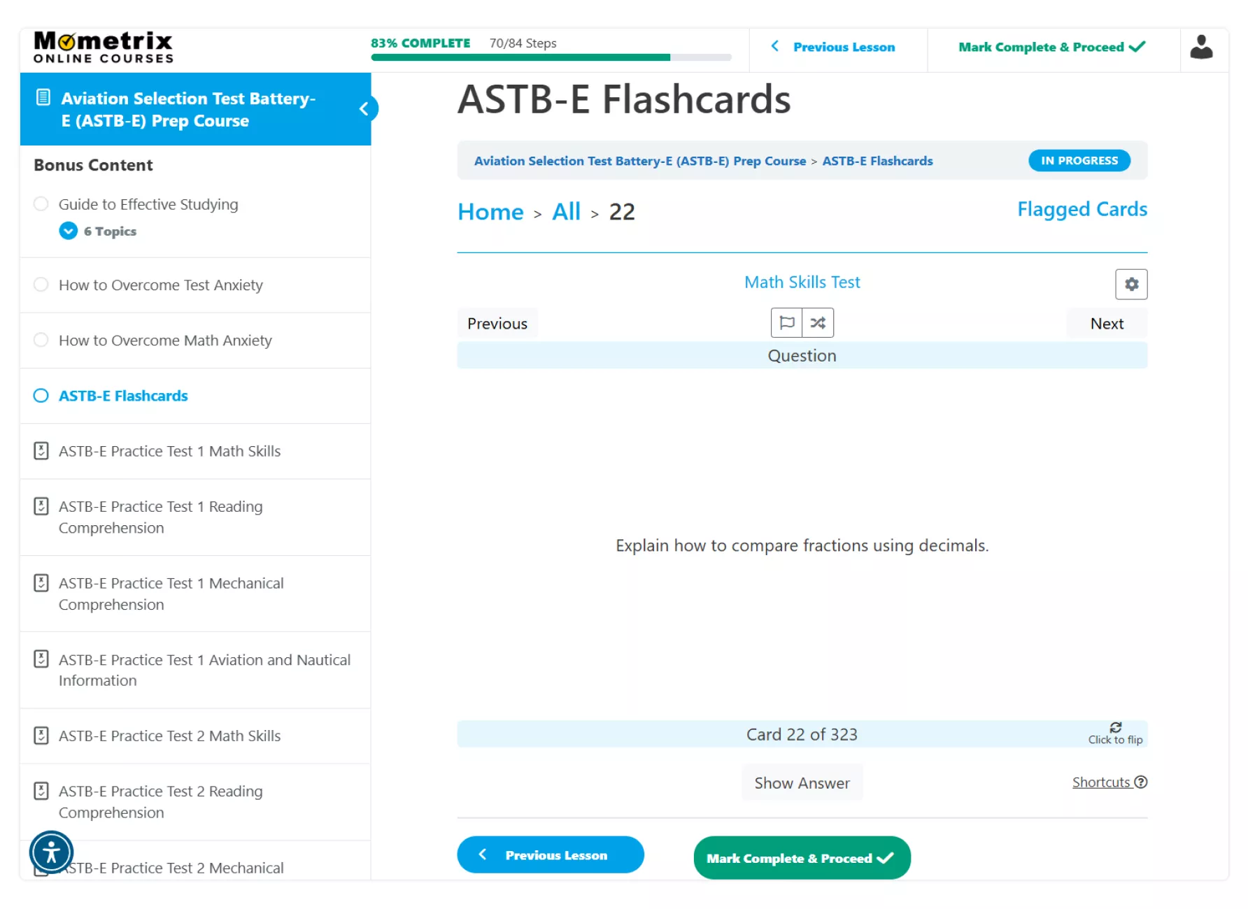Screen dimensions: 1248x909
Task: Click the flip card refresh icon
Action: pos(1115,728)
